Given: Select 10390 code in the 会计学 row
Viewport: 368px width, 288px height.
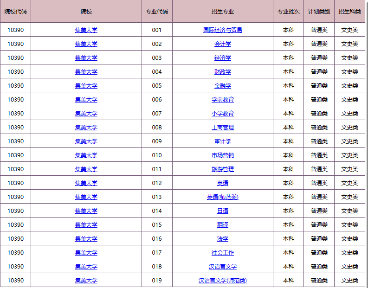Looking at the screenshot, I should (x=15, y=44).
